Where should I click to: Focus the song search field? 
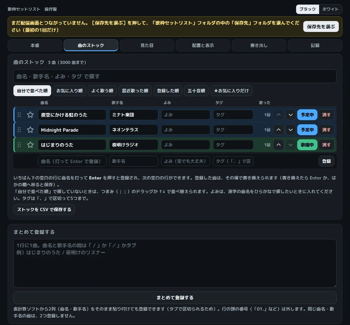pyautogui.click(x=175, y=76)
